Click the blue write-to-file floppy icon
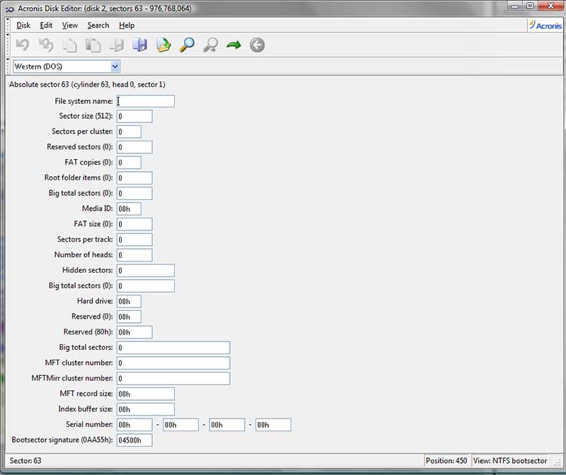Screen dimensions: 566x475 [x=139, y=45]
